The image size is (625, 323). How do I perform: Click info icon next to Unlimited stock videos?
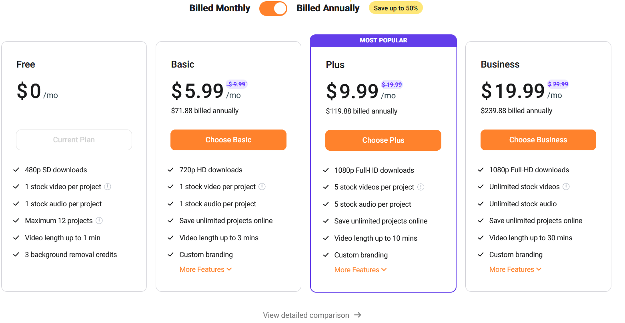(566, 187)
